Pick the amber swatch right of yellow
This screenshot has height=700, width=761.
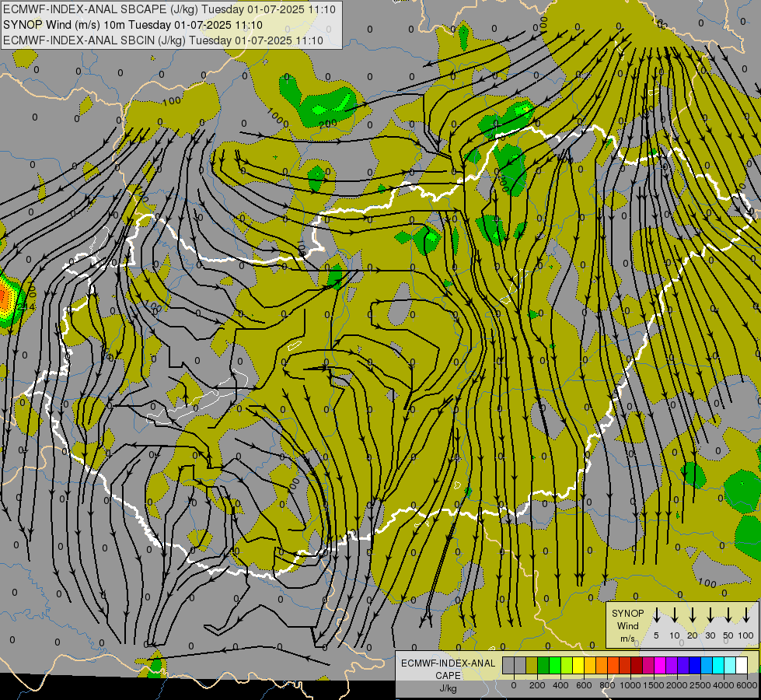pyautogui.click(x=590, y=665)
